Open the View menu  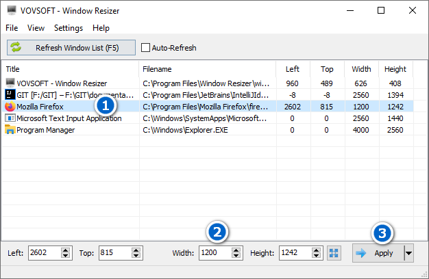[36, 28]
